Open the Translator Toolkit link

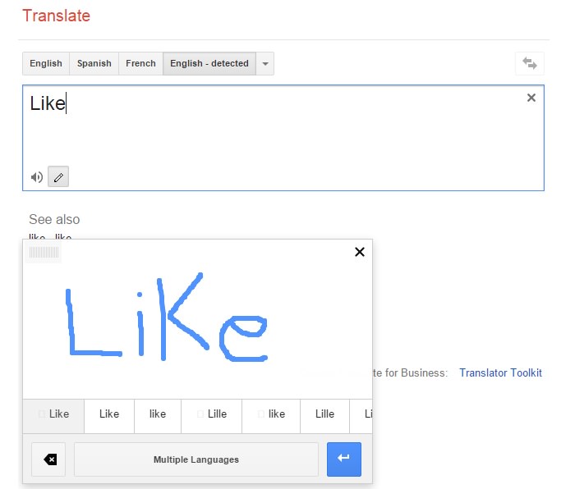[x=500, y=372]
